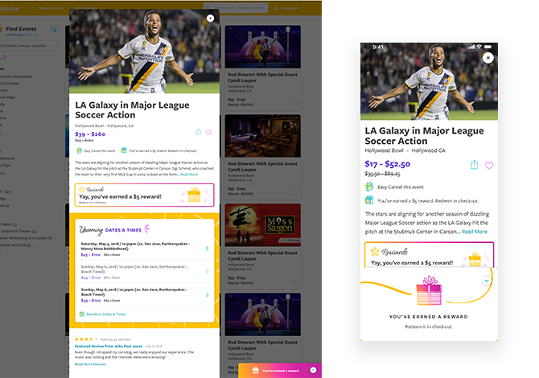
Task: Open Read More in desktop event description
Action: tap(189, 175)
